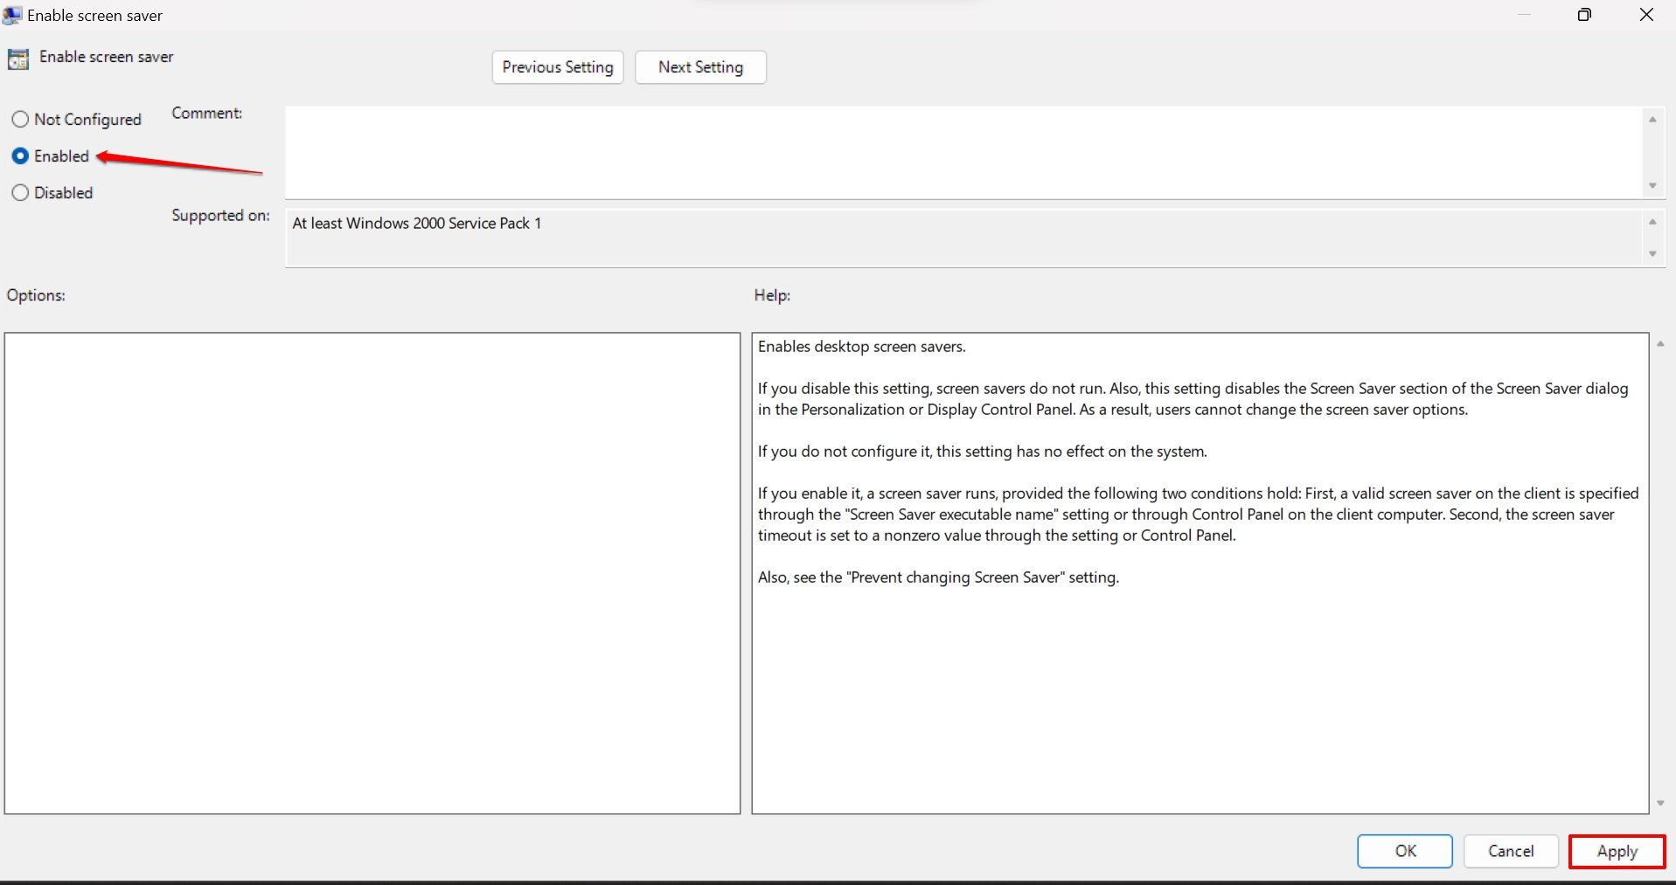Viewport: 1676px width, 885px height.
Task: Click the 'Help:' label
Action: tap(772, 295)
